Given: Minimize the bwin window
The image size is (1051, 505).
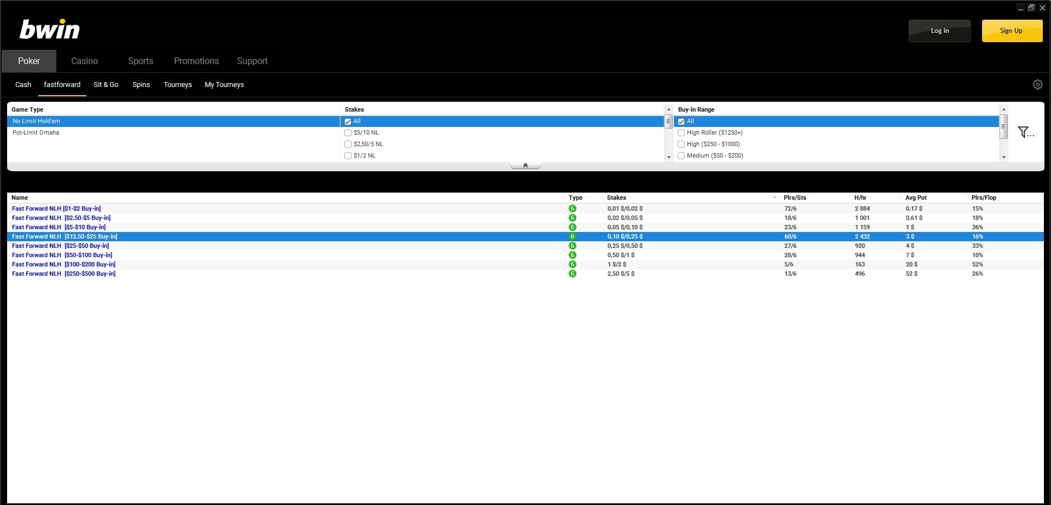Looking at the screenshot, I should 1020,8.
